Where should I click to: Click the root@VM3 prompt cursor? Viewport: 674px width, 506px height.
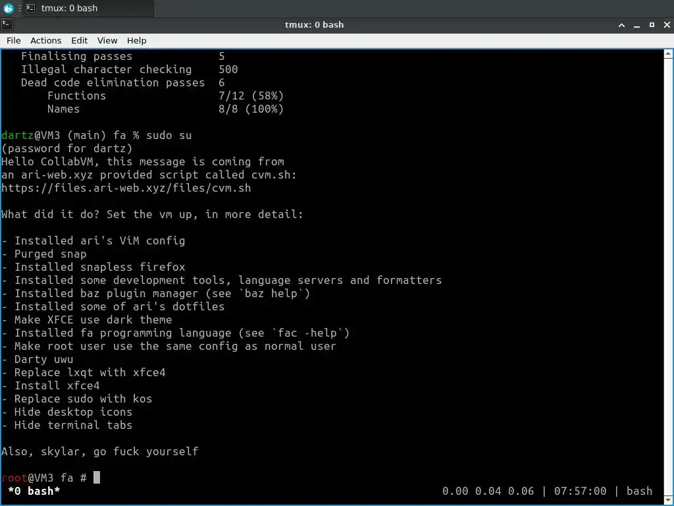pyautogui.click(x=97, y=477)
